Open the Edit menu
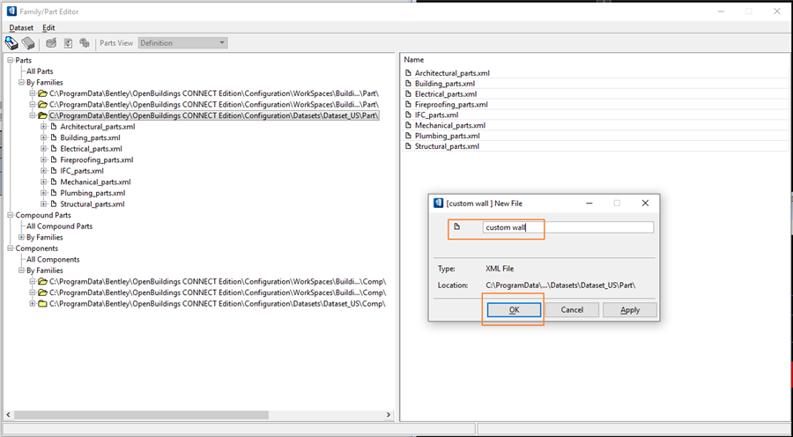The image size is (793, 437). (x=48, y=28)
